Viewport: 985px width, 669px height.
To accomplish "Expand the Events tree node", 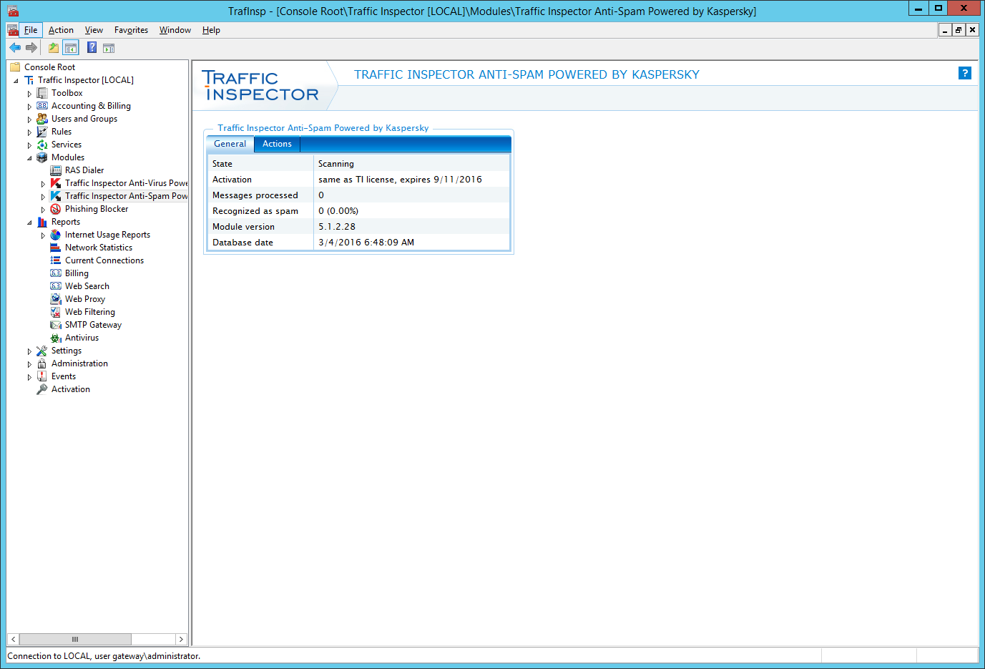I will click(29, 377).
